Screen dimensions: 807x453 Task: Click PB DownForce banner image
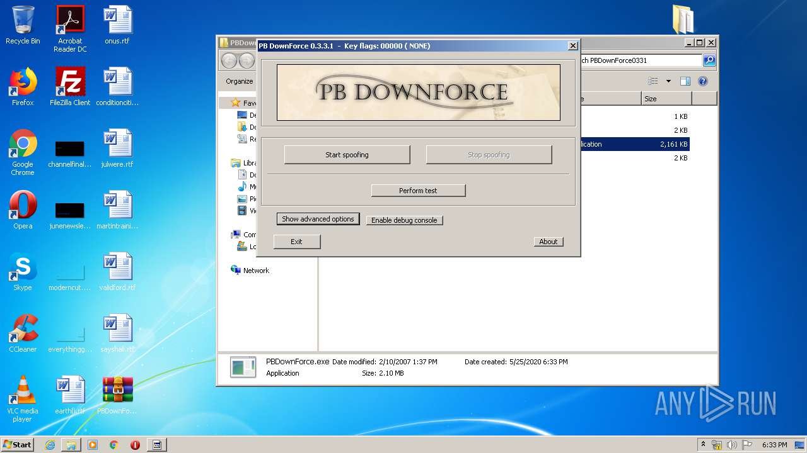pyautogui.click(x=418, y=92)
